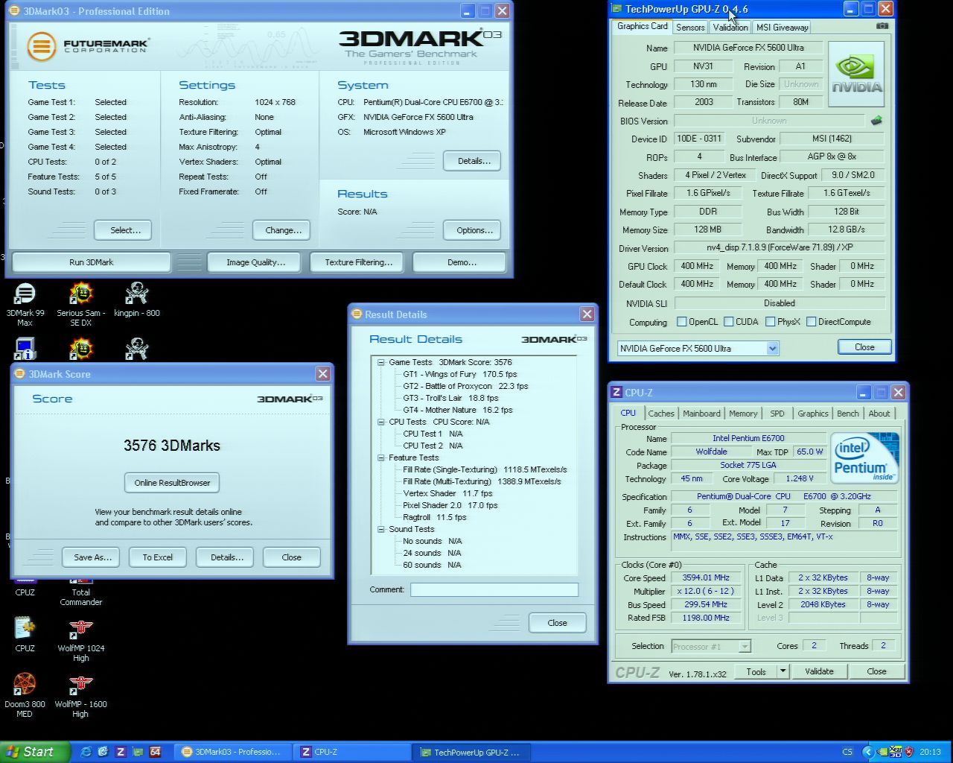Open the MSI Giveaway tab in GPU-Z

pyautogui.click(x=782, y=27)
